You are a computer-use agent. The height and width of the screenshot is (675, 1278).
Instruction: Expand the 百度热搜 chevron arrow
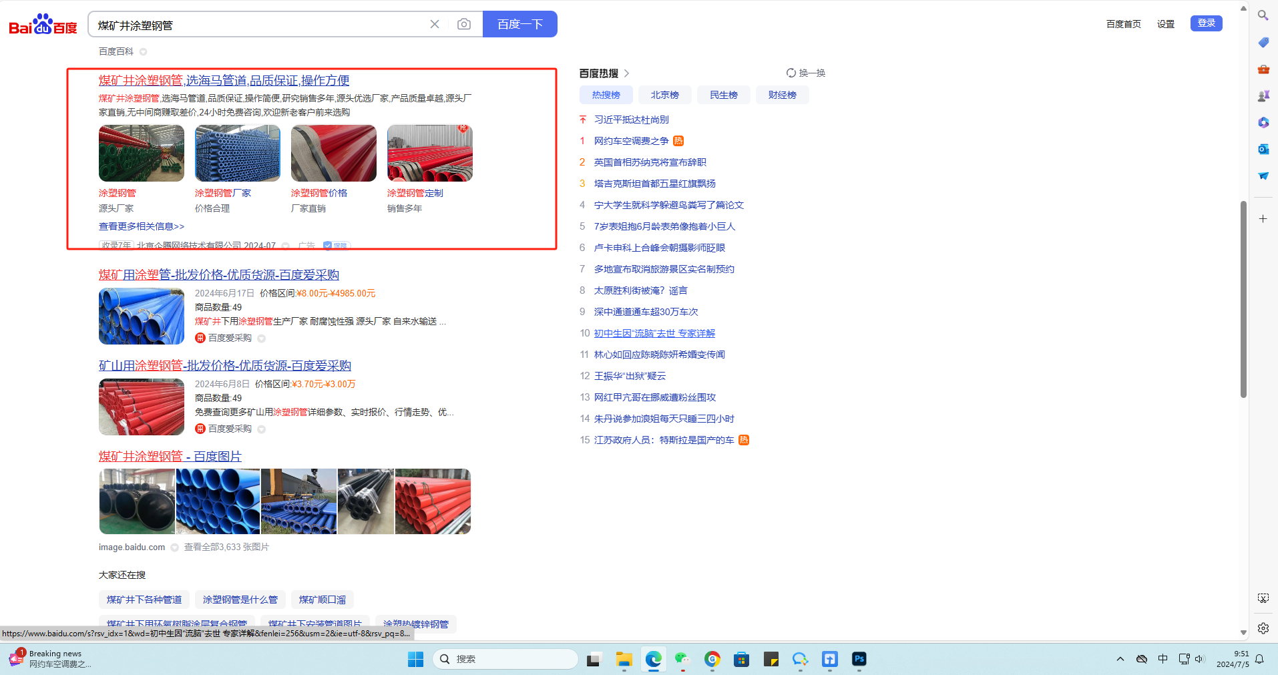pyautogui.click(x=627, y=73)
